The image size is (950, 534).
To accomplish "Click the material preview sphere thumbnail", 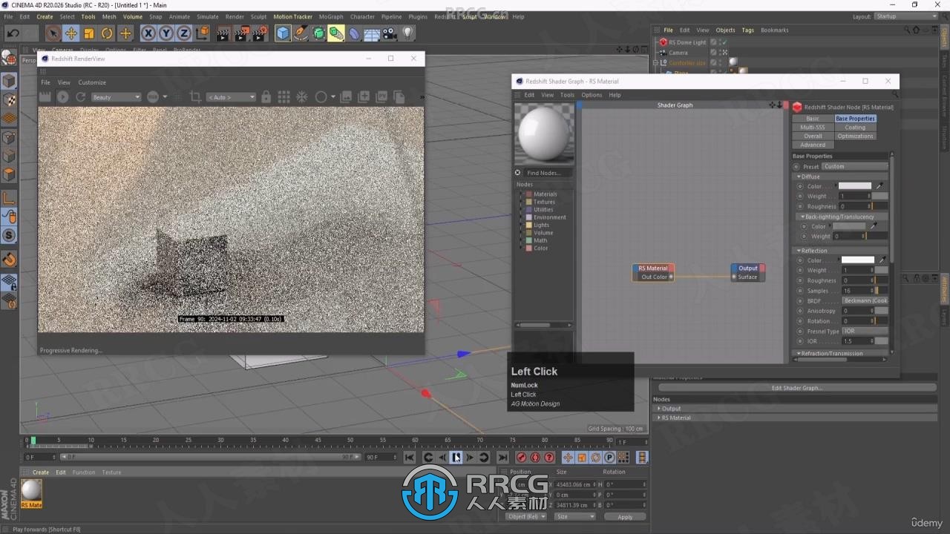I will pyautogui.click(x=544, y=134).
